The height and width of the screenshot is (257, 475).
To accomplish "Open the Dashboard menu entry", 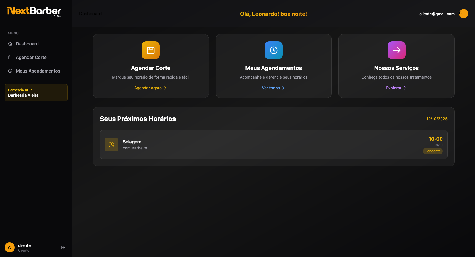I will pos(27,44).
